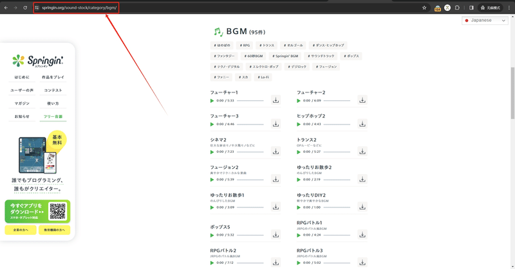Open the フリー音源 menu item
The width and height of the screenshot is (515, 269).
coord(53,117)
